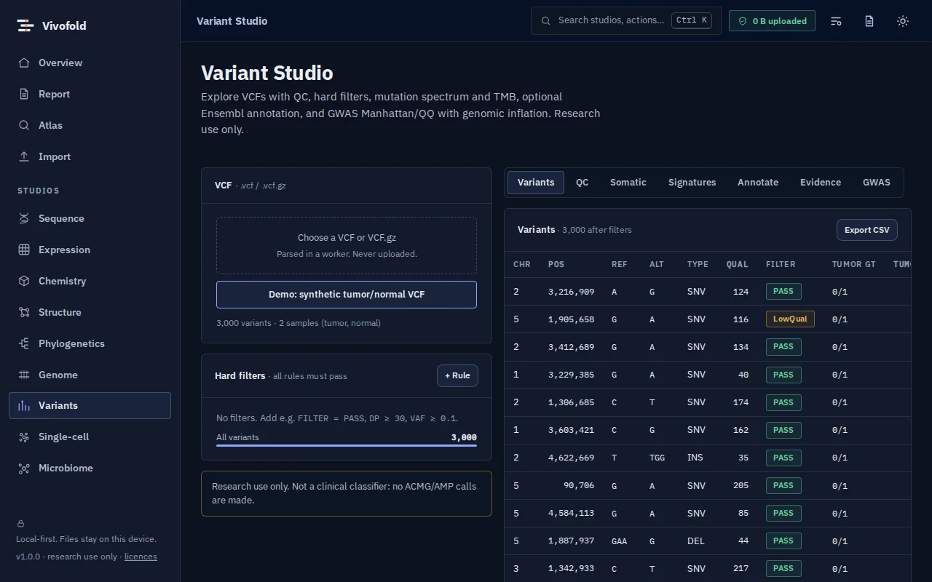
Task: Click the Atlas magnifier icon
Action: [24, 125]
